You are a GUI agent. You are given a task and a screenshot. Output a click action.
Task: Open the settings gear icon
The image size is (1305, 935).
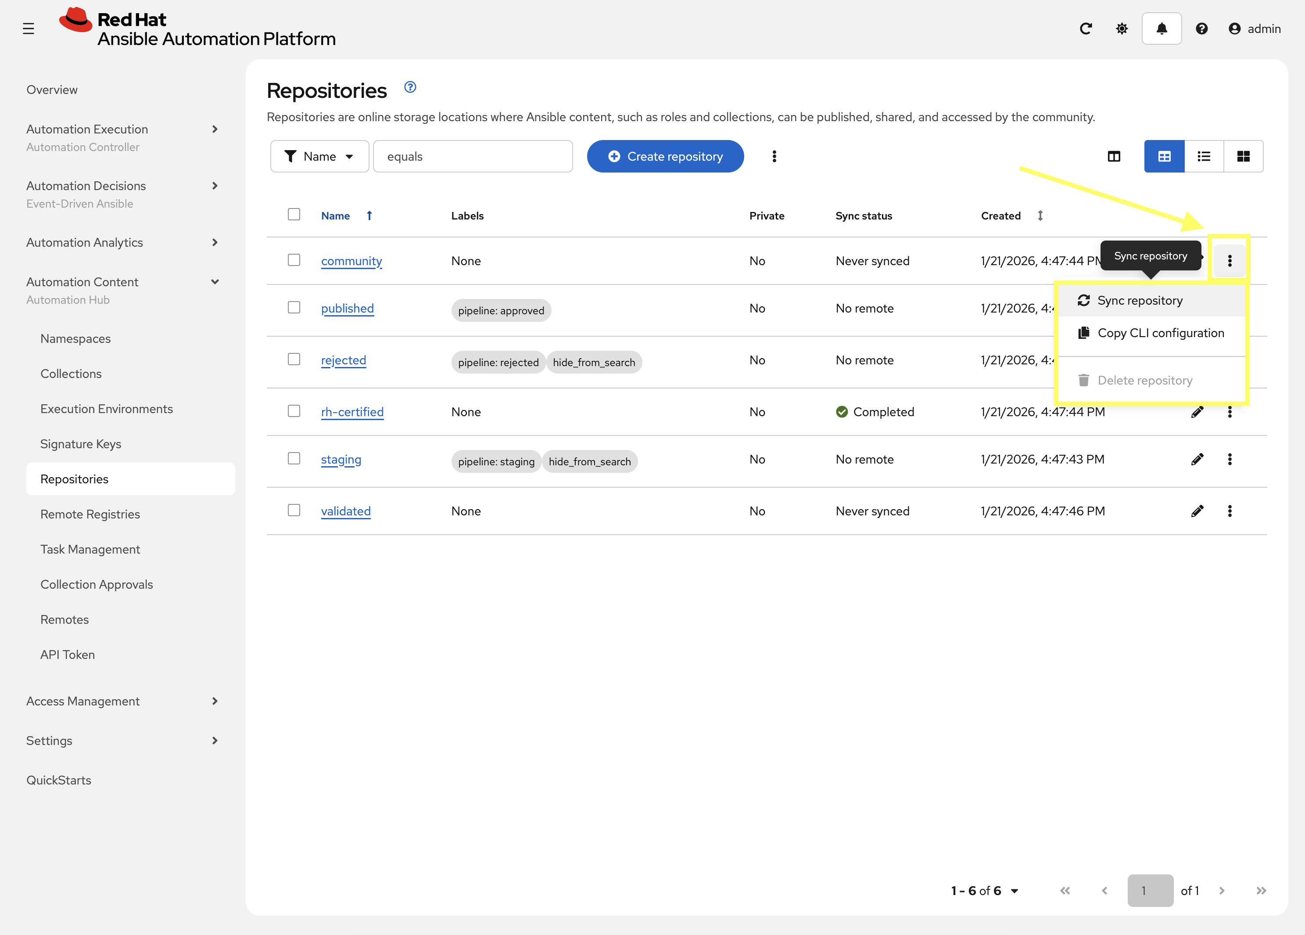[x=1122, y=28]
